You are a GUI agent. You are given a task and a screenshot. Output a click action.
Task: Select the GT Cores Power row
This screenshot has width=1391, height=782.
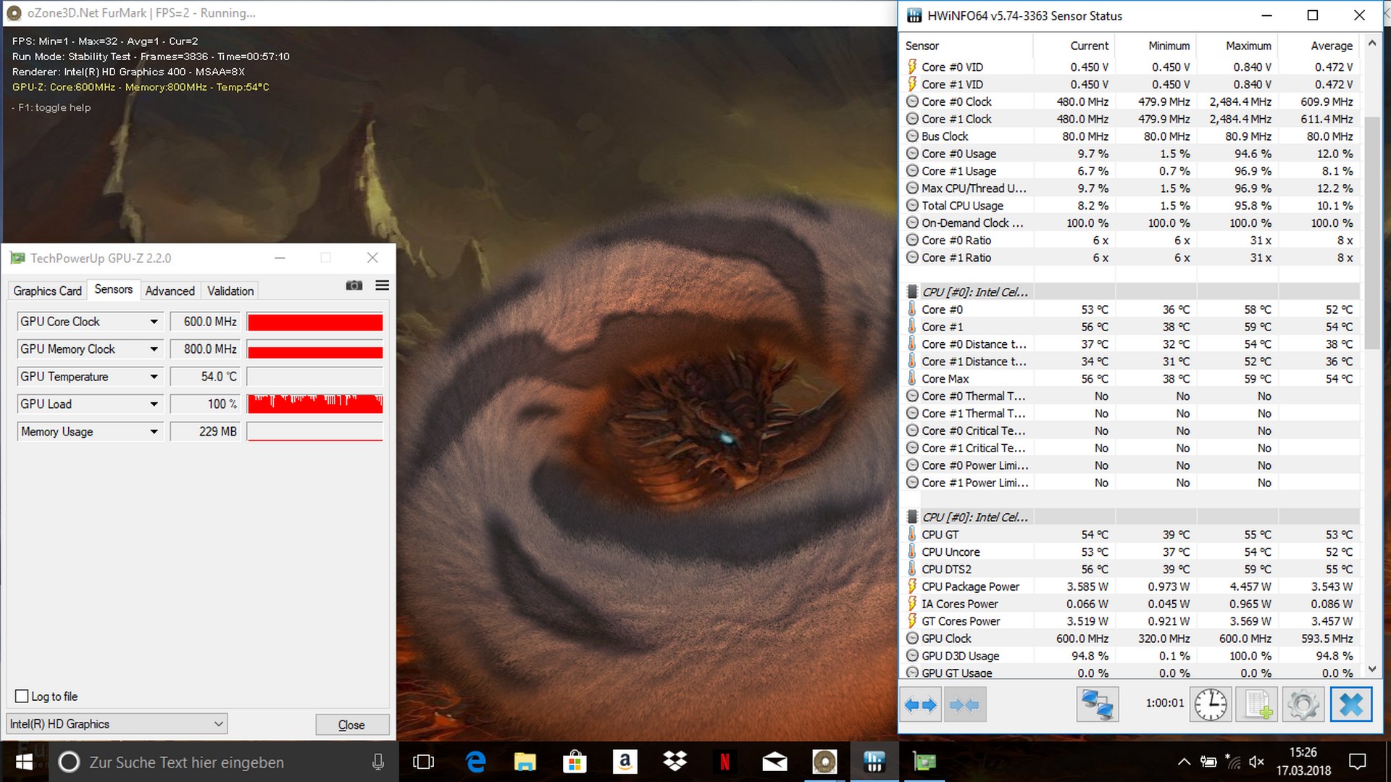tap(1130, 621)
